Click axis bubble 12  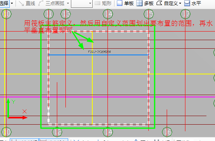[x=57, y=132]
